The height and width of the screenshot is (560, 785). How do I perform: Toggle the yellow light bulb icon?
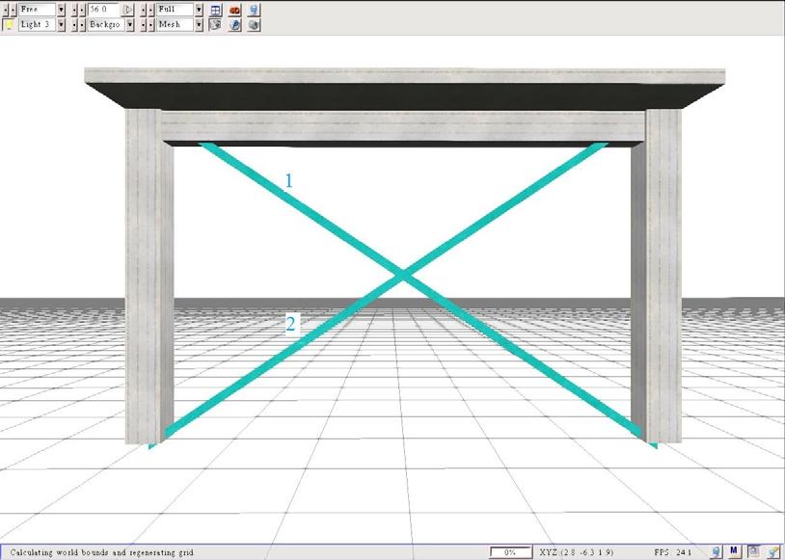(9, 24)
